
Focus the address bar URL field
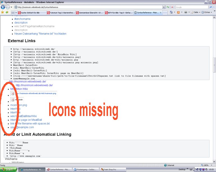pyautogui.click(x=88, y=7)
